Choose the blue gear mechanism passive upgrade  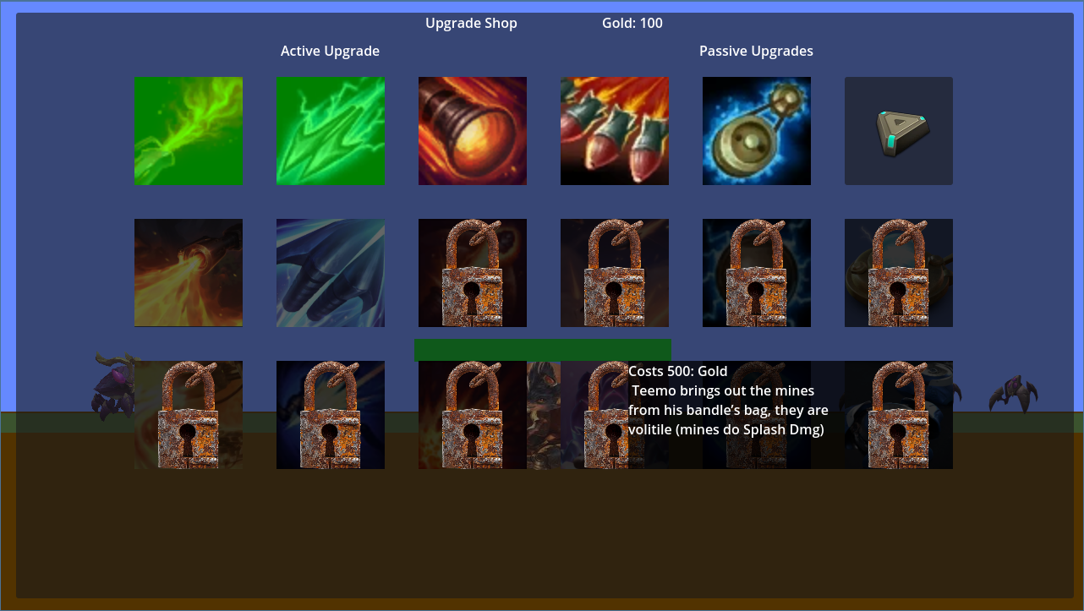coord(757,131)
